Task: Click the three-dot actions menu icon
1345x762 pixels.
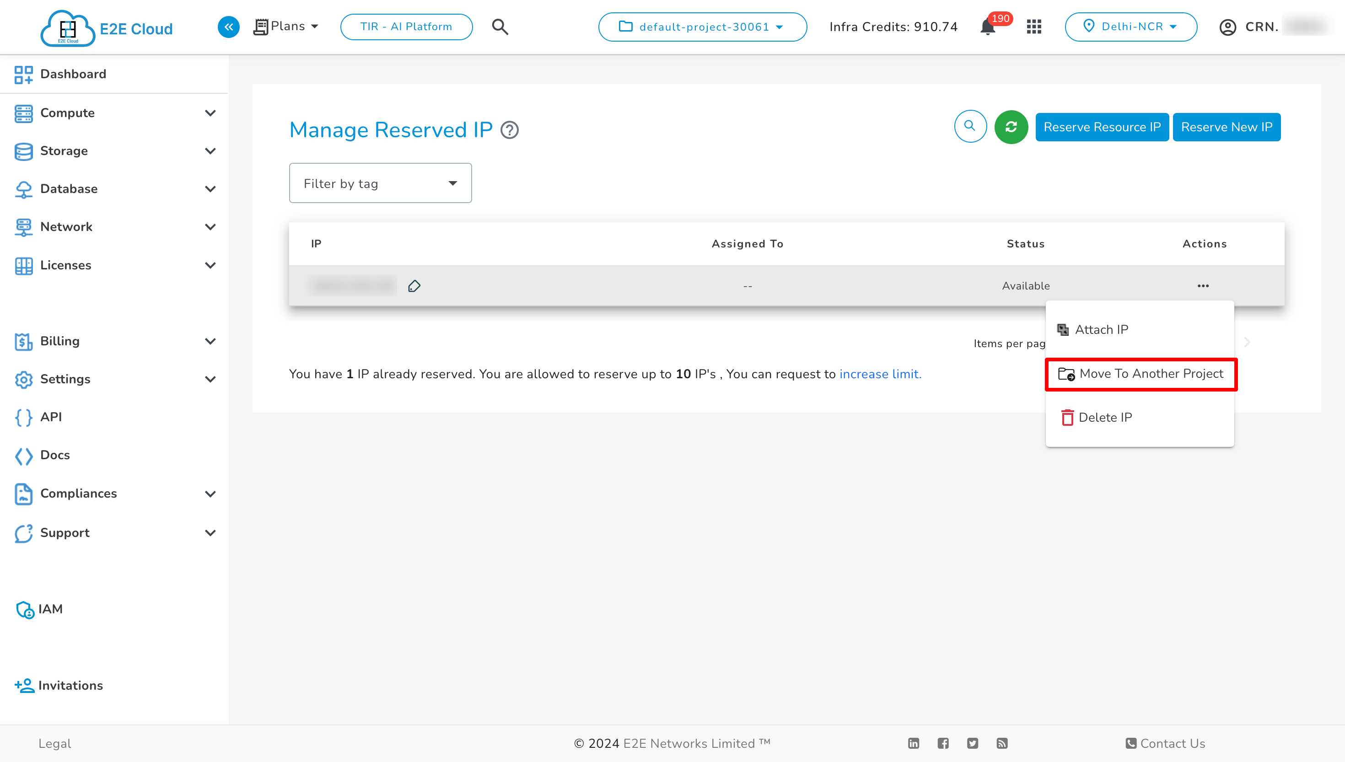Action: pyautogui.click(x=1203, y=284)
